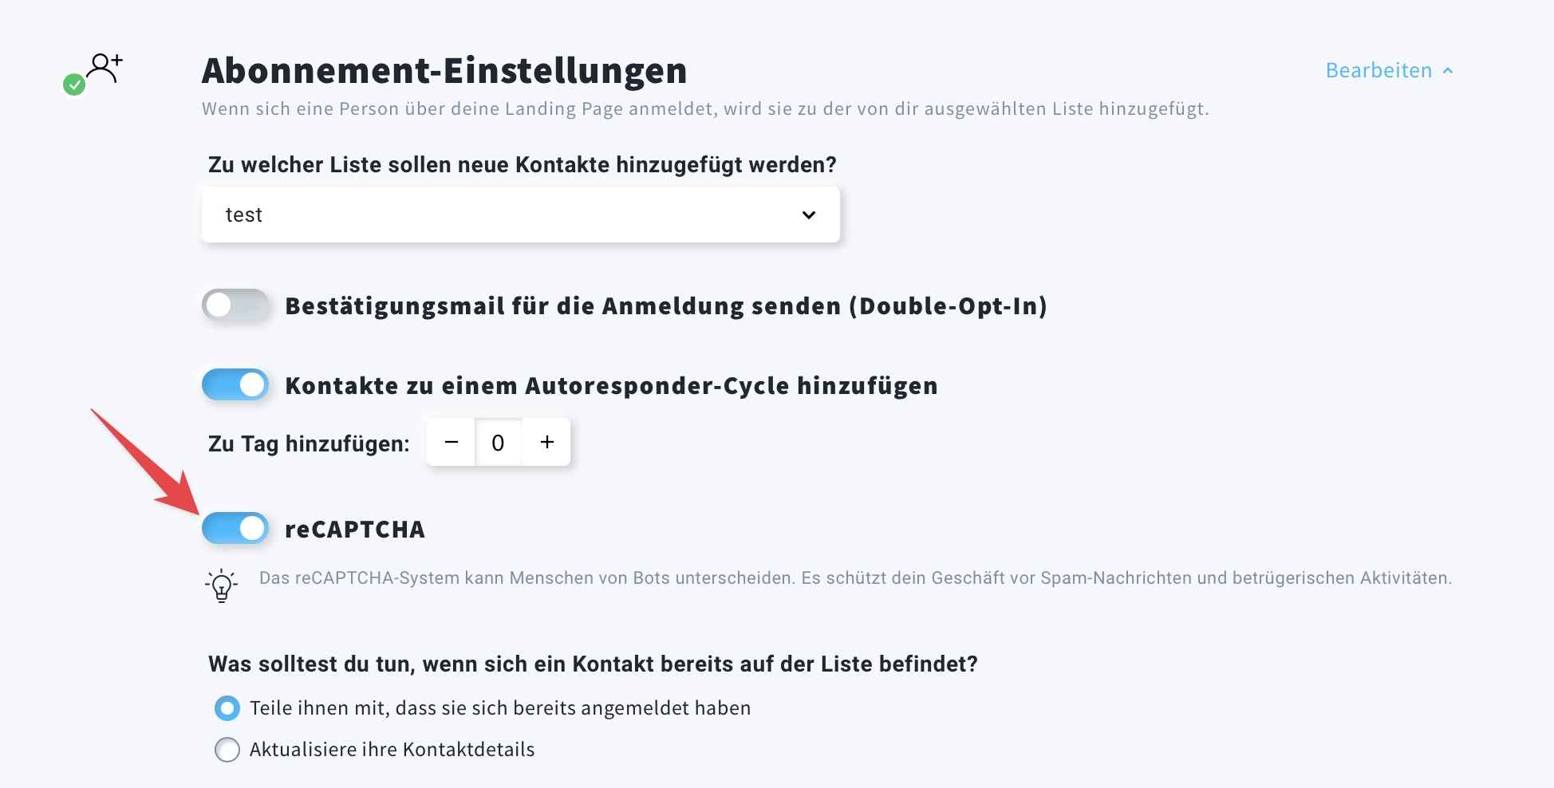Click the reCAPTCHA label text

[355, 530]
